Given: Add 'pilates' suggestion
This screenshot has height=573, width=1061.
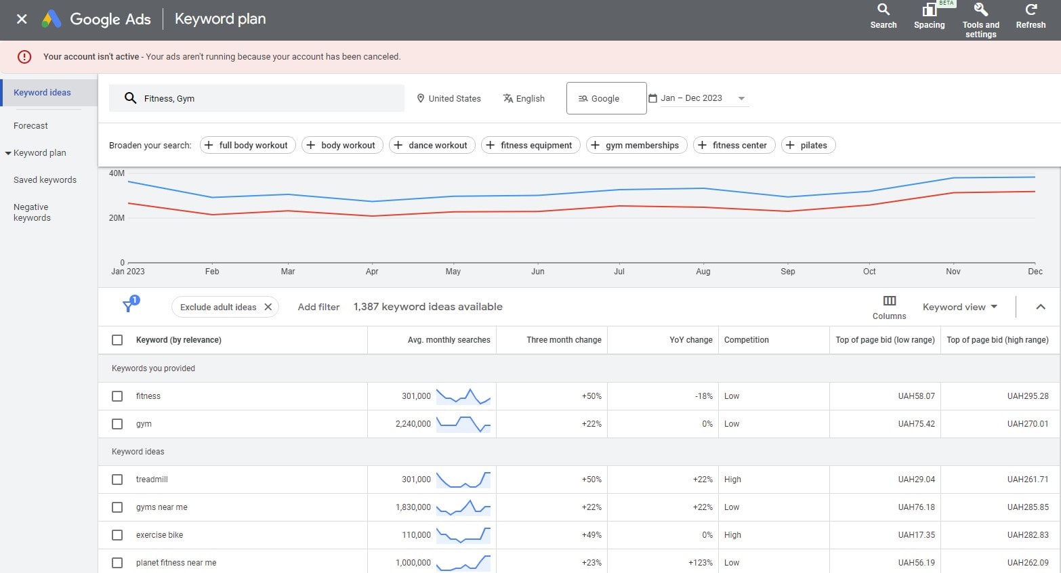Looking at the screenshot, I should pyautogui.click(x=808, y=145).
